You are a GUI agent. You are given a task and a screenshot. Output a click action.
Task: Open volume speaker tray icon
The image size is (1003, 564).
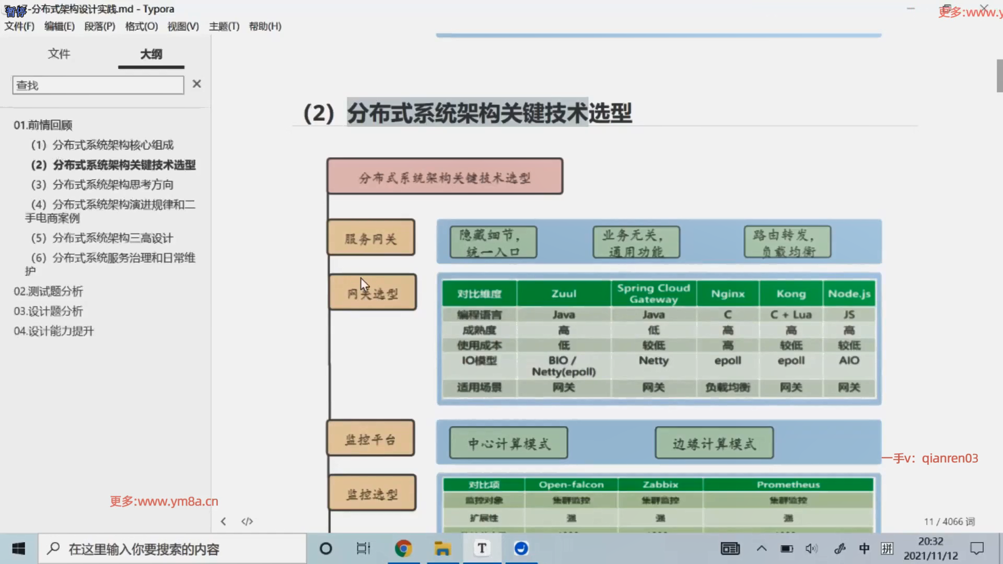(811, 548)
